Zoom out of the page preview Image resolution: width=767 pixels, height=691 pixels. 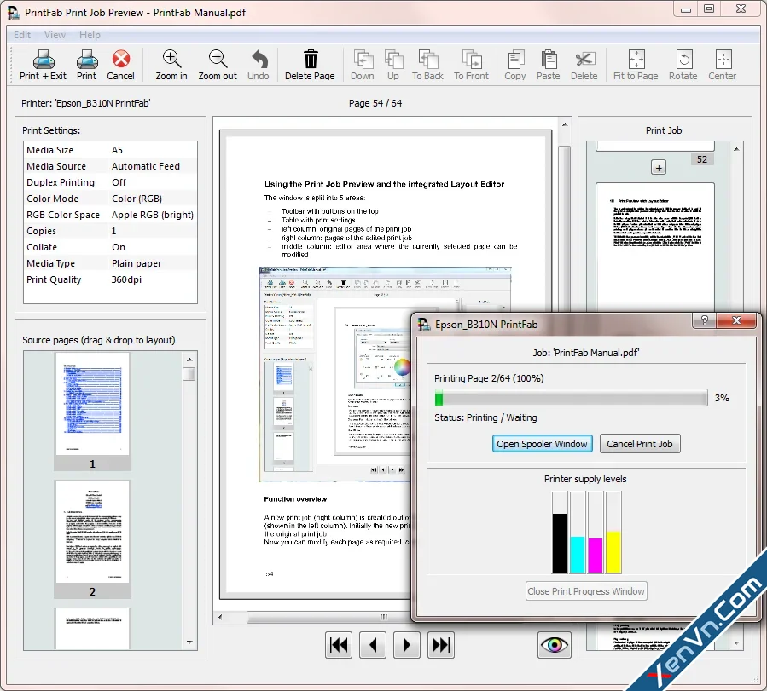[218, 65]
